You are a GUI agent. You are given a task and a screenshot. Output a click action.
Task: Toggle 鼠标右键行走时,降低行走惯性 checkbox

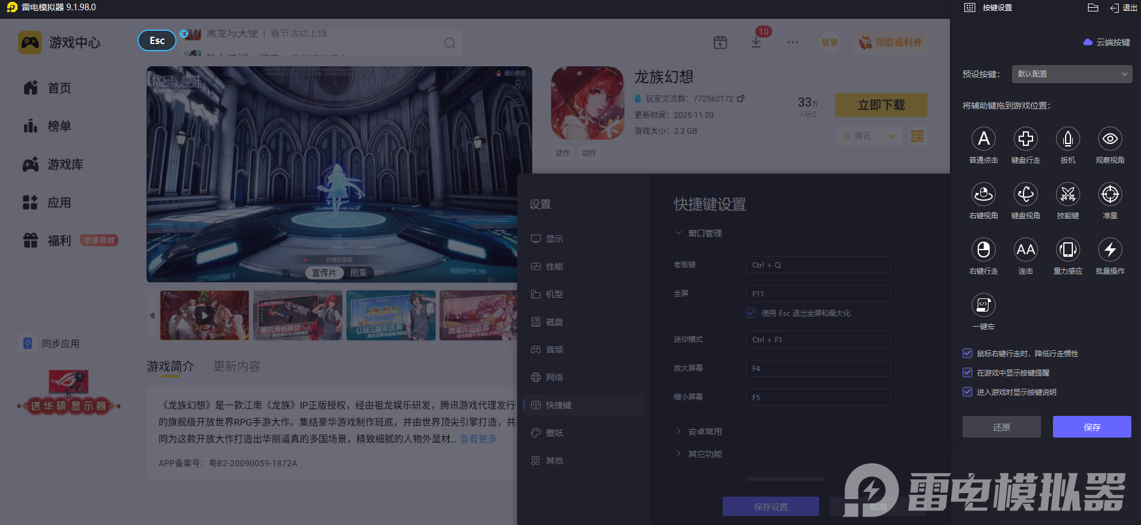coord(967,353)
